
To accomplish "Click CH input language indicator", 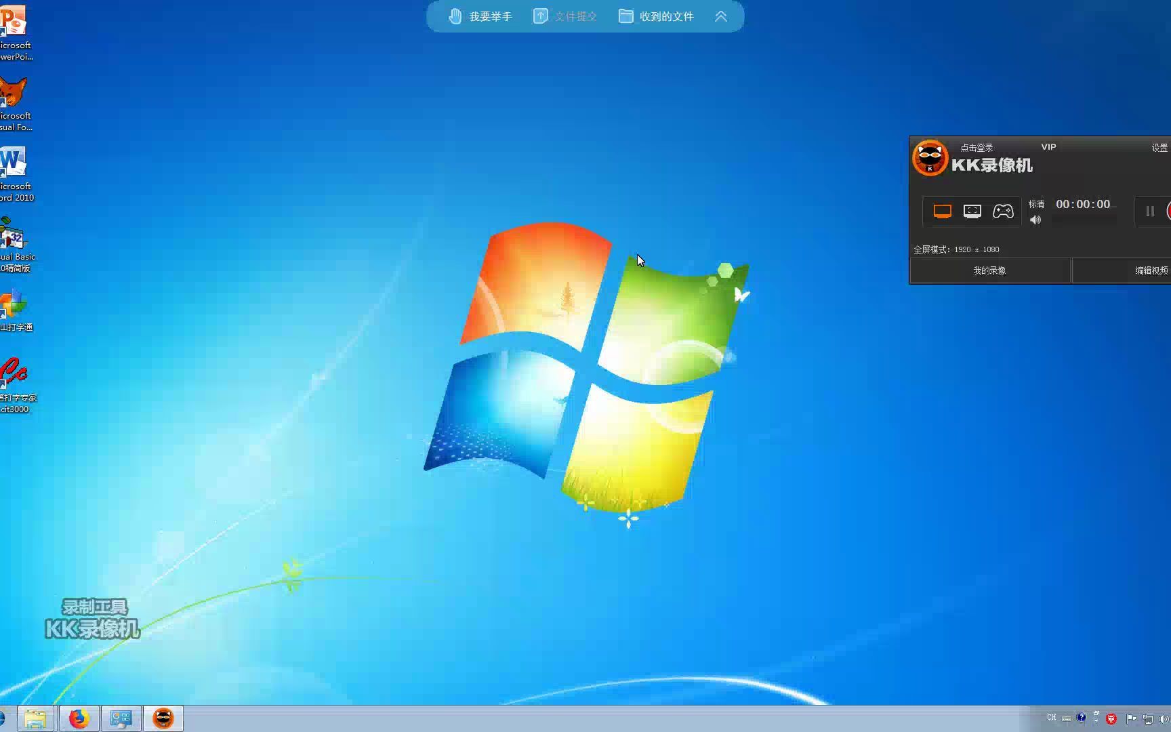I will (1051, 717).
